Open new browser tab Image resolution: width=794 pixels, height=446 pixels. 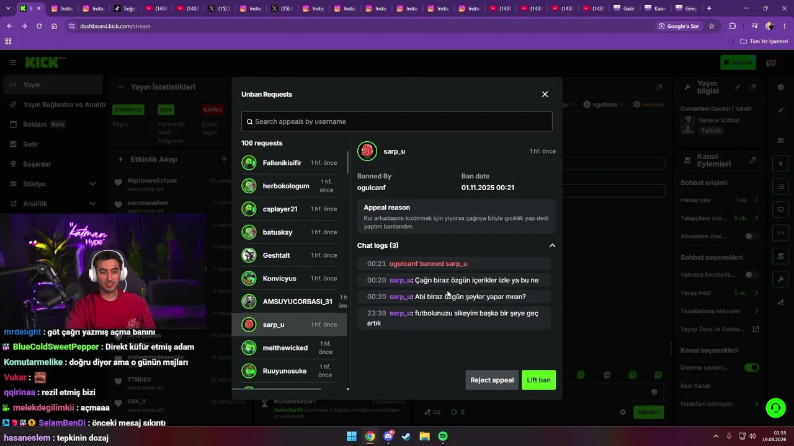pos(709,9)
